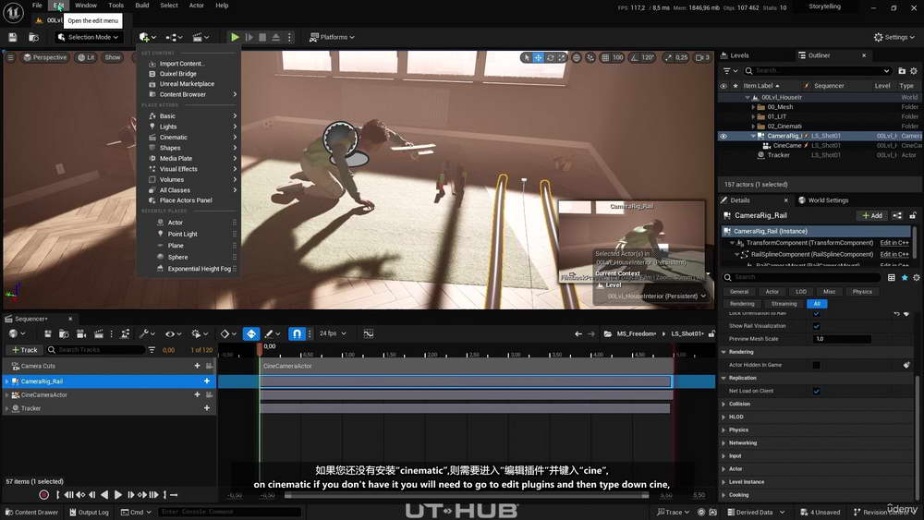
Task: Click the Sequencer Track add button
Action: click(24, 350)
